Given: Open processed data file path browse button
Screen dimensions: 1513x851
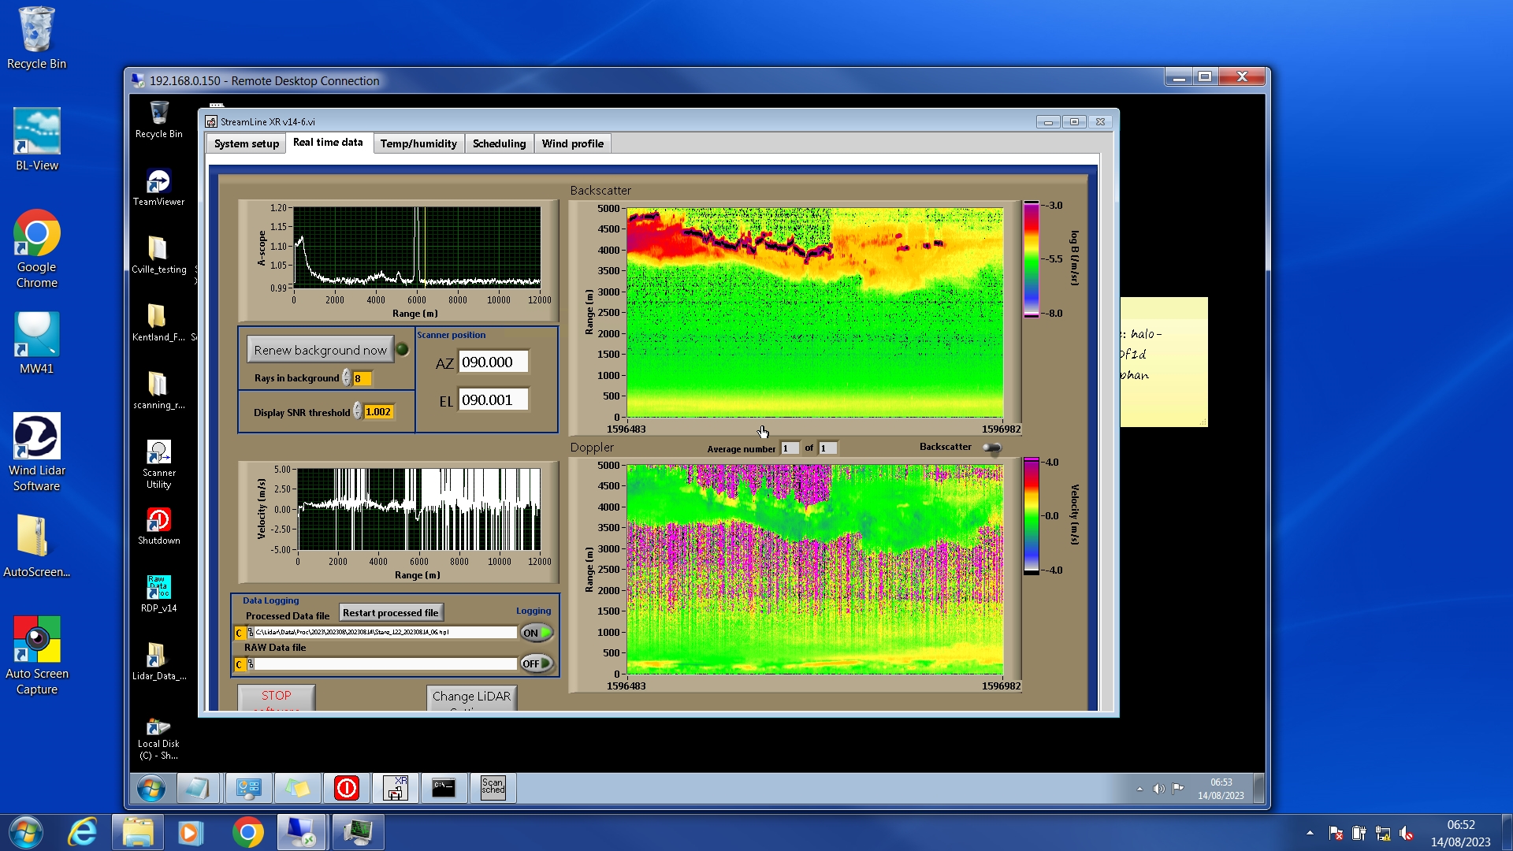Looking at the screenshot, I should [x=251, y=633].
